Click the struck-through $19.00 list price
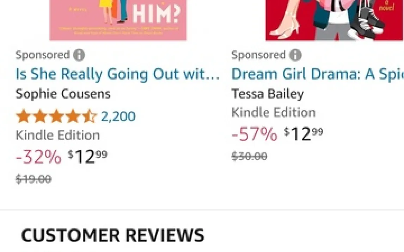 pyautogui.click(x=34, y=179)
